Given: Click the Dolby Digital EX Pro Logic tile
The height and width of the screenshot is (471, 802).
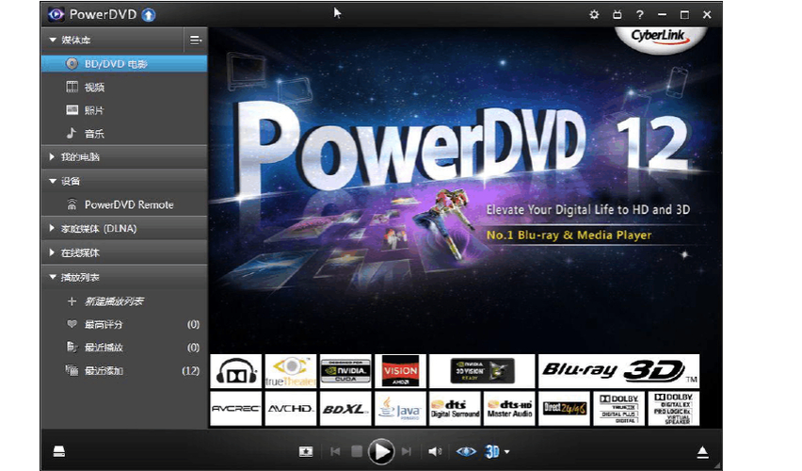Looking at the screenshot, I should pos(674,409).
